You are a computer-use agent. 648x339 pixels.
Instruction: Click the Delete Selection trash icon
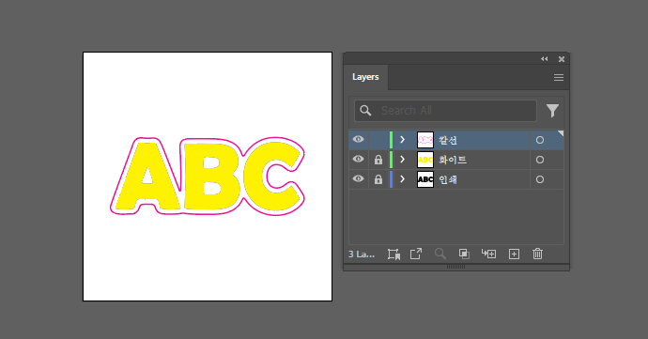point(537,254)
